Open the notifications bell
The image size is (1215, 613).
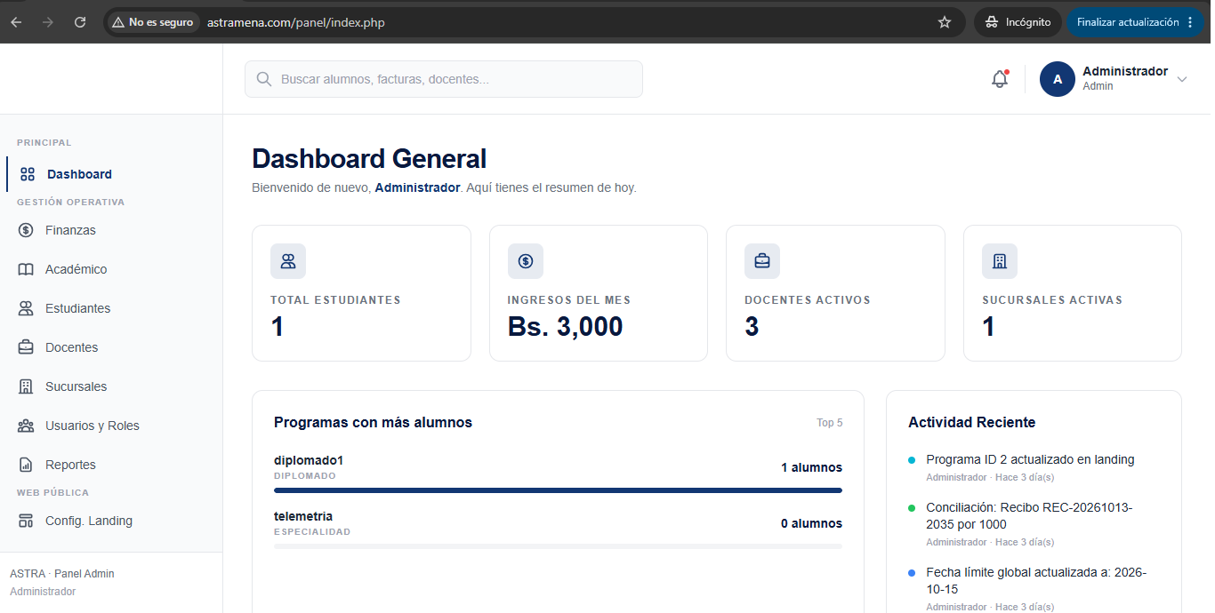click(1000, 79)
